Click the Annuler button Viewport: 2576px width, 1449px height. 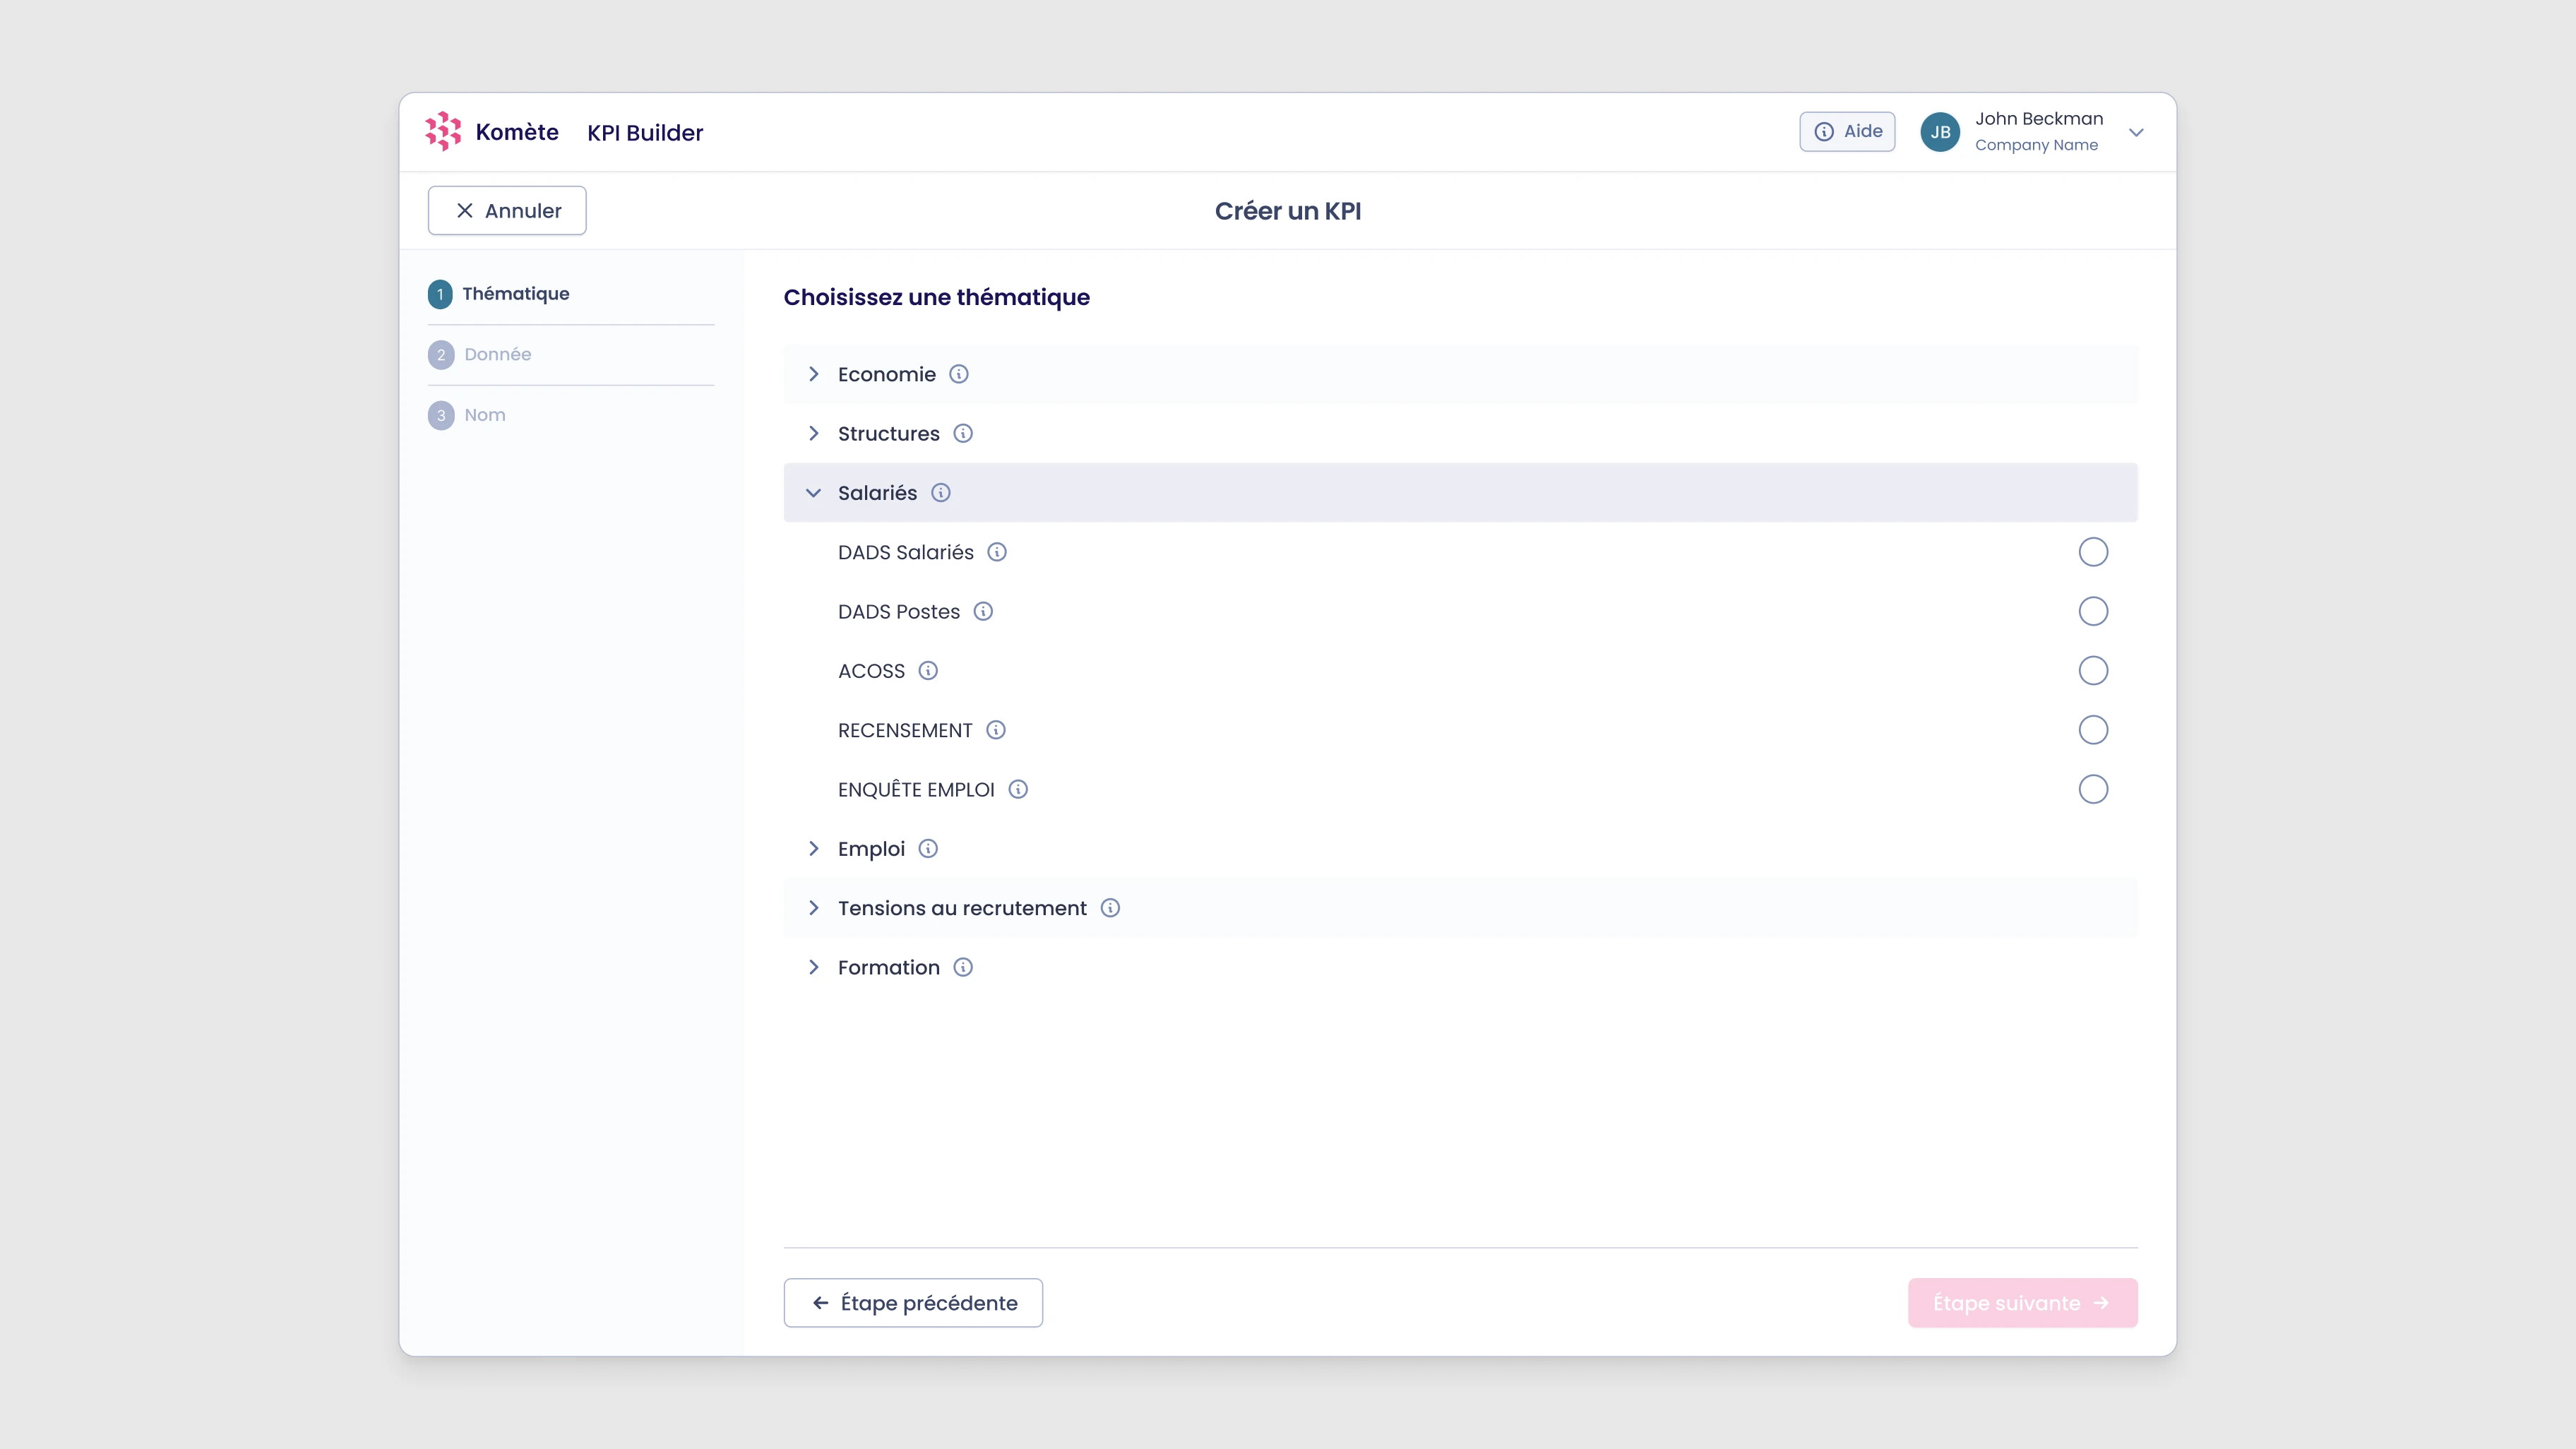507,211
